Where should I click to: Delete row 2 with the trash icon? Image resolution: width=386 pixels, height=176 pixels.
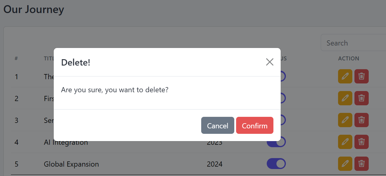click(361, 98)
